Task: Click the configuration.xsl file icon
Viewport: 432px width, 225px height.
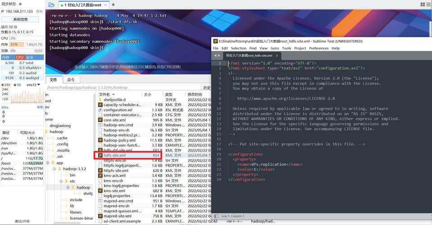Action: tap(100, 110)
